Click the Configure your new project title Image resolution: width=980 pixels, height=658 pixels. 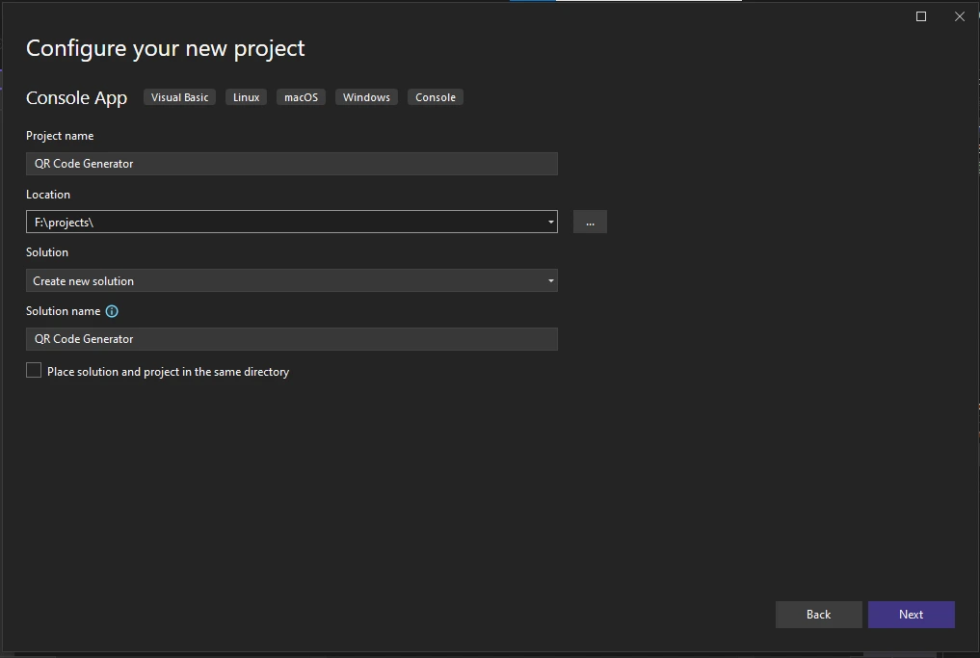point(166,48)
